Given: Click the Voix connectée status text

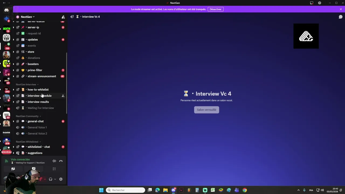Looking at the screenshot, I should (x=20, y=160).
